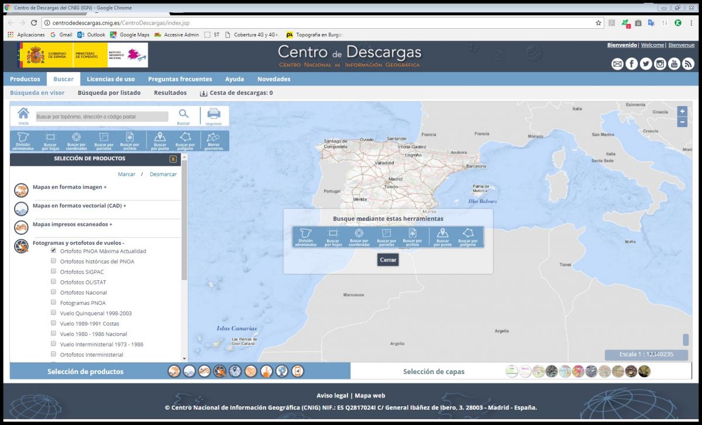This screenshot has width=702, height=425.
Task: Tick the Ortofotos Nacional checkbox
Action: (54, 292)
